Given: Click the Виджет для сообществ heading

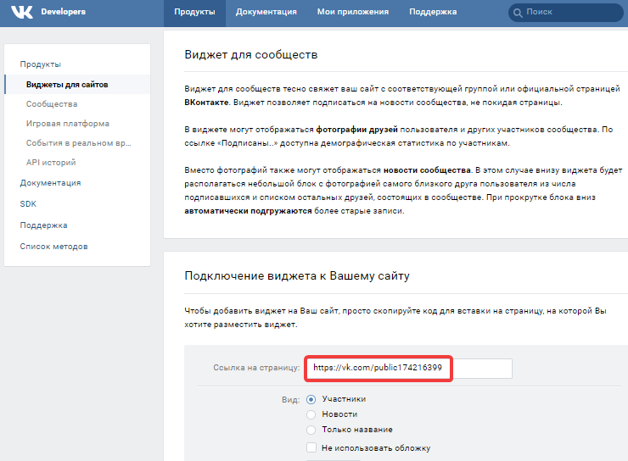Looking at the screenshot, I should click(x=250, y=54).
